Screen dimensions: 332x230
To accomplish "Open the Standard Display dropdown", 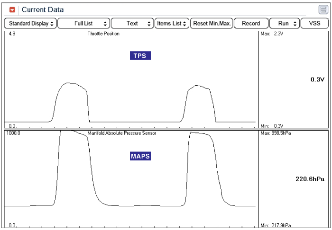I will pos(30,24).
